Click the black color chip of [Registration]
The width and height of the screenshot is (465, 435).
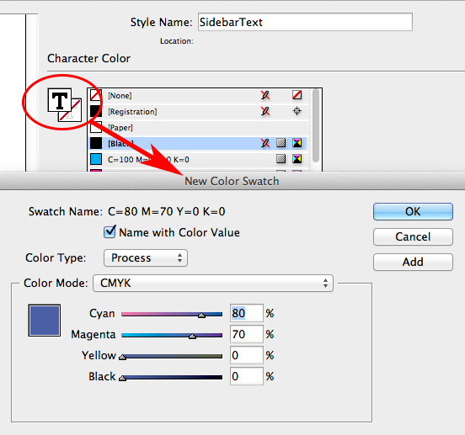pyautogui.click(x=96, y=111)
